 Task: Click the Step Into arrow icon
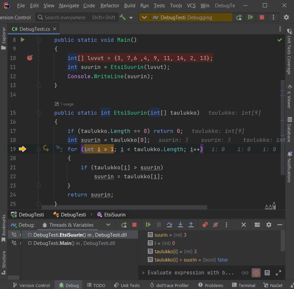(180, 225)
